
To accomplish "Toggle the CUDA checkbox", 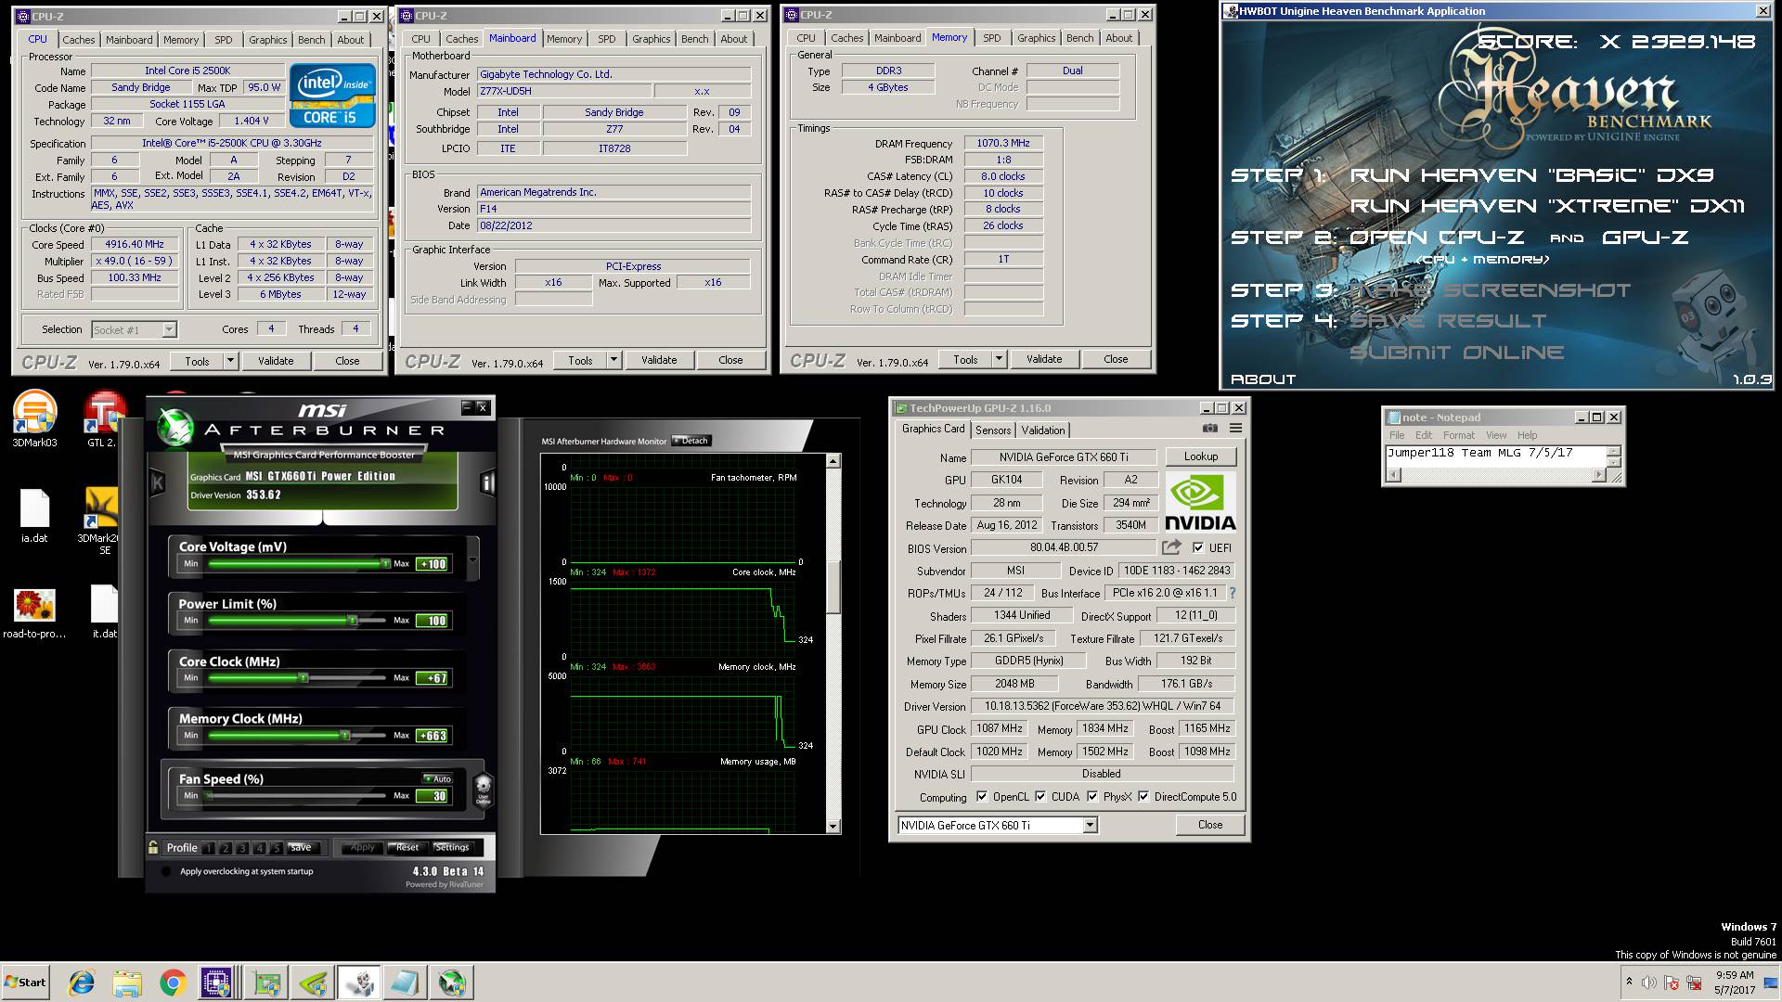I will (x=1040, y=796).
